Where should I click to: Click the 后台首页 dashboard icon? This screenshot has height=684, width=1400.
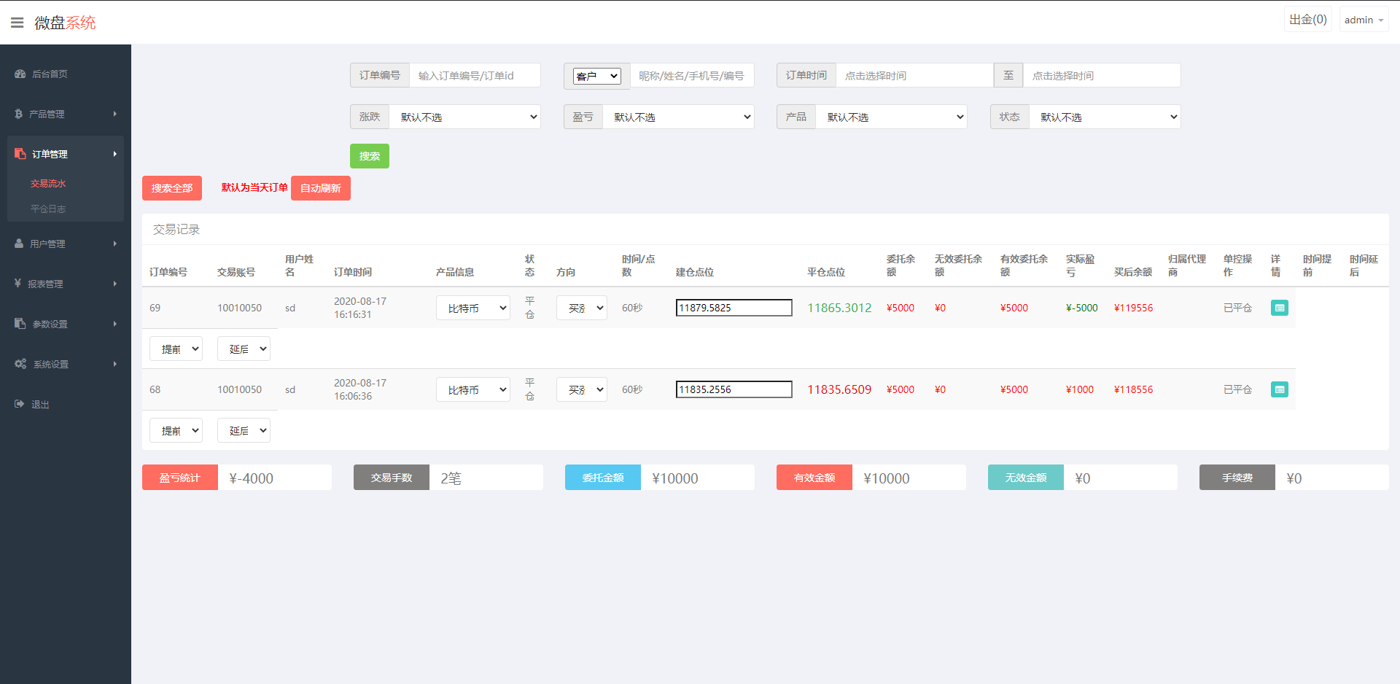tap(19, 74)
